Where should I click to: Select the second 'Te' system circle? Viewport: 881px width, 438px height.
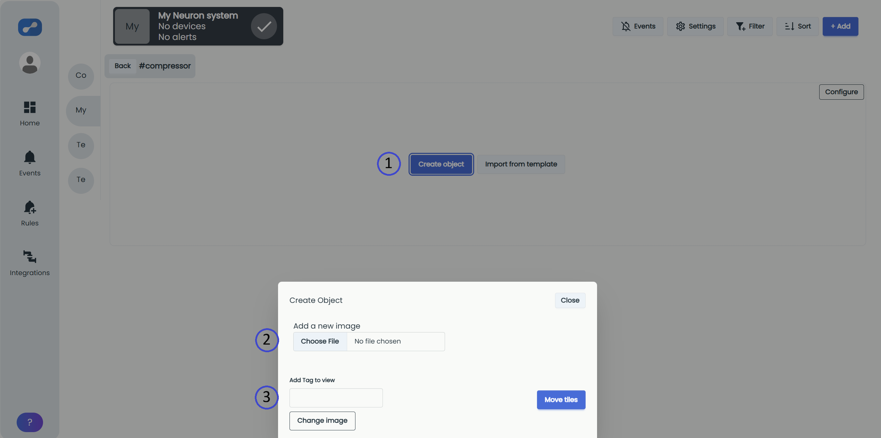click(81, 180)
